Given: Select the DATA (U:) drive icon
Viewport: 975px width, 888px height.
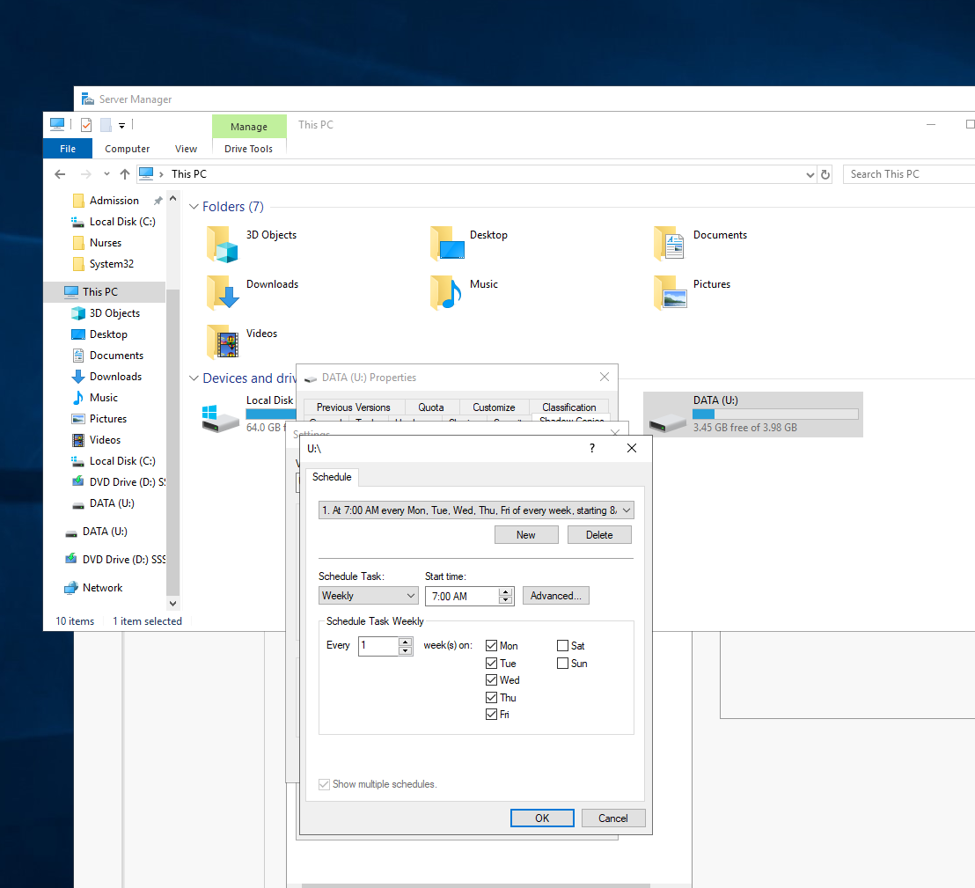Looking at the screenshot, I should coord(666,422).
